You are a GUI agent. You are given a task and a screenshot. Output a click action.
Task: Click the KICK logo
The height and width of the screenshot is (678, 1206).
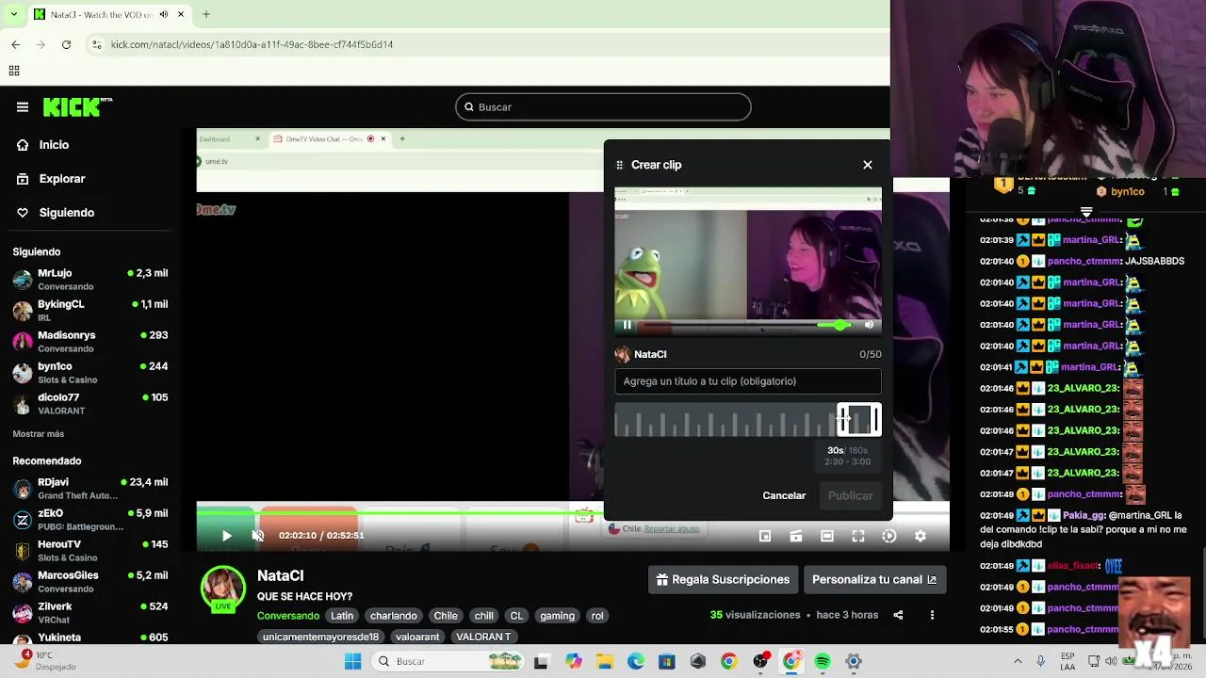pos(77,107)
